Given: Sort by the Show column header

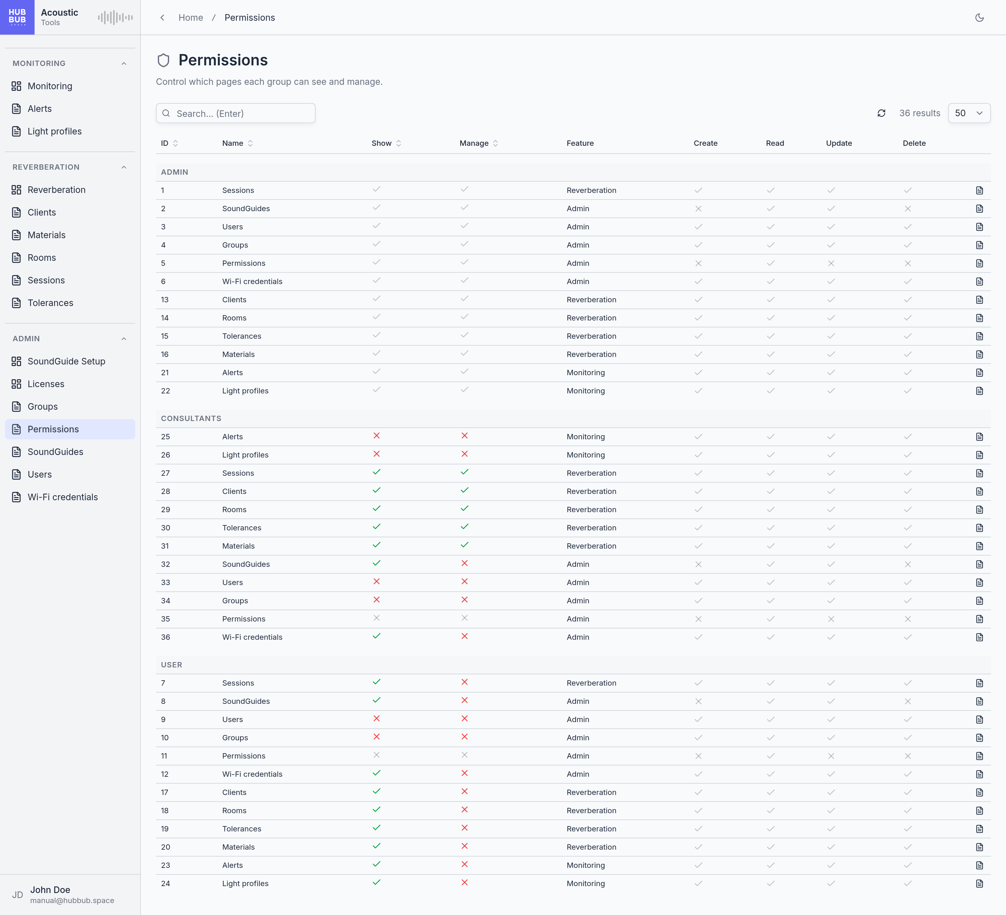Looking at the screenshot, I should click(x=386, y=143).
